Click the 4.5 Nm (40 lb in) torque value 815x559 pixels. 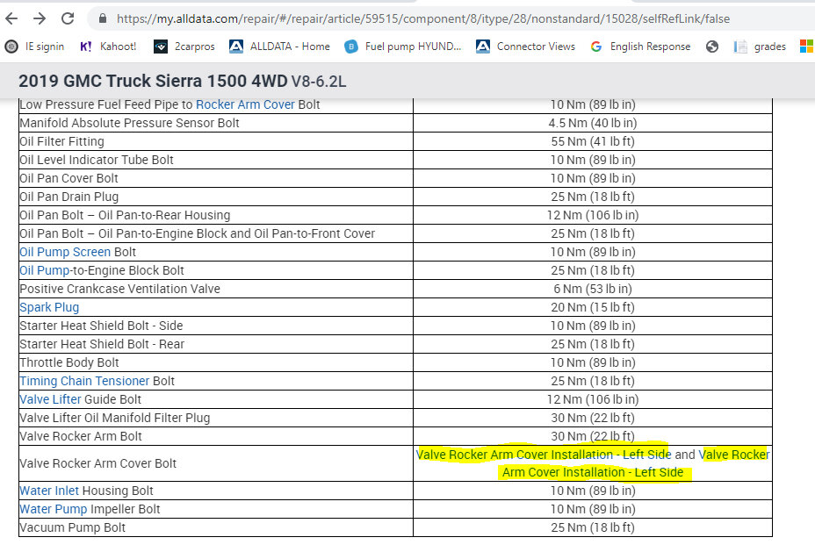tap(593, 123)
